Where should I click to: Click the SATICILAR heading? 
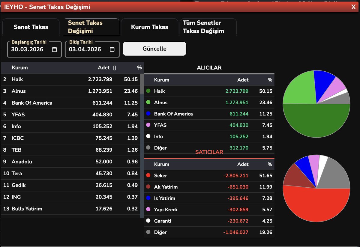point(209,152)
